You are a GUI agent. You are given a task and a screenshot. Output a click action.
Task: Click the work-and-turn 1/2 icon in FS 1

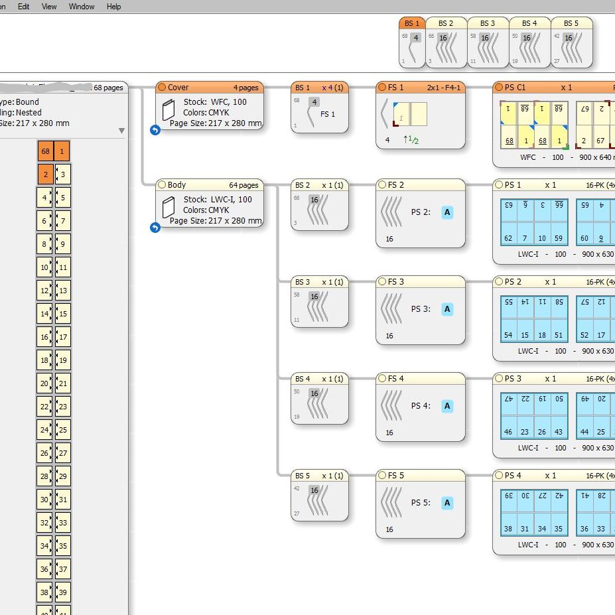point(411,139)
